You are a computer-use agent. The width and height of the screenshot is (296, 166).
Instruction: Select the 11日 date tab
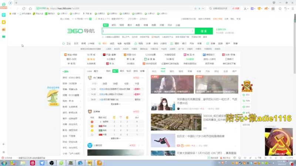137,84
